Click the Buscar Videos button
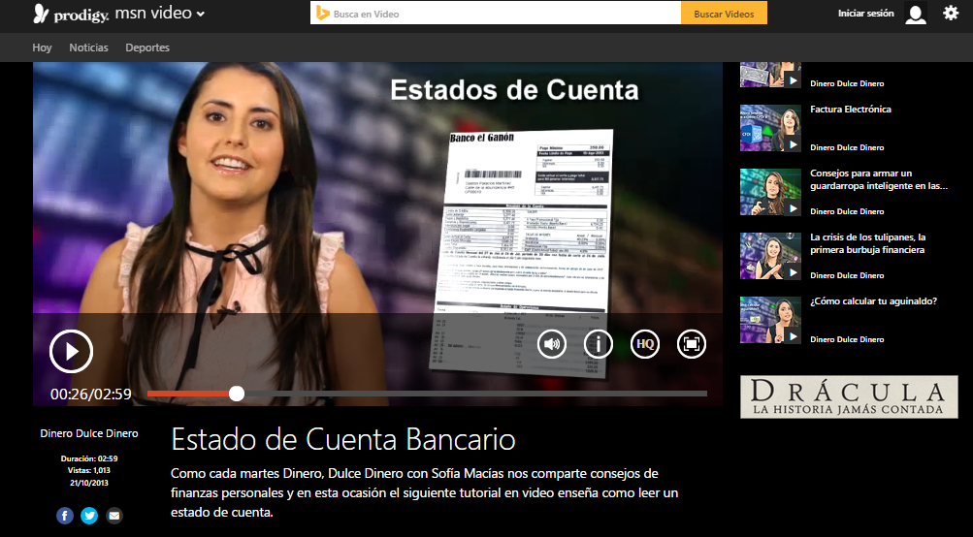Image resolution: width=973 pixels, height=537 pixels. coord(724,14)
